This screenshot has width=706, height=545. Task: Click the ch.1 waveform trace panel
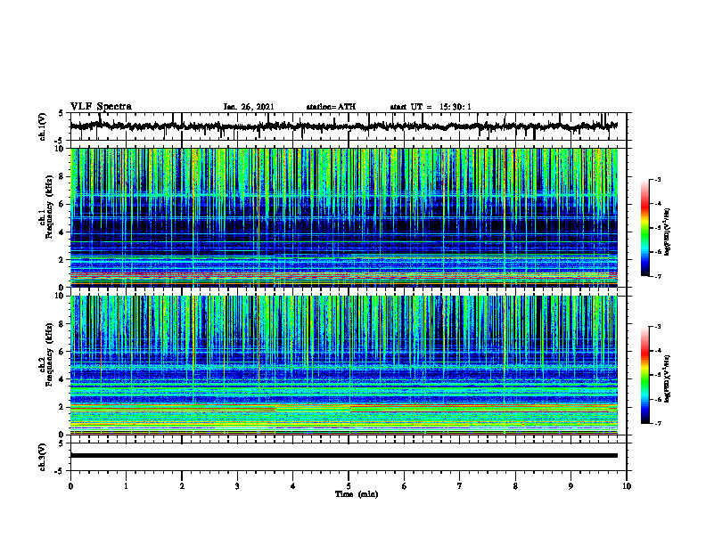pos(349,126)
